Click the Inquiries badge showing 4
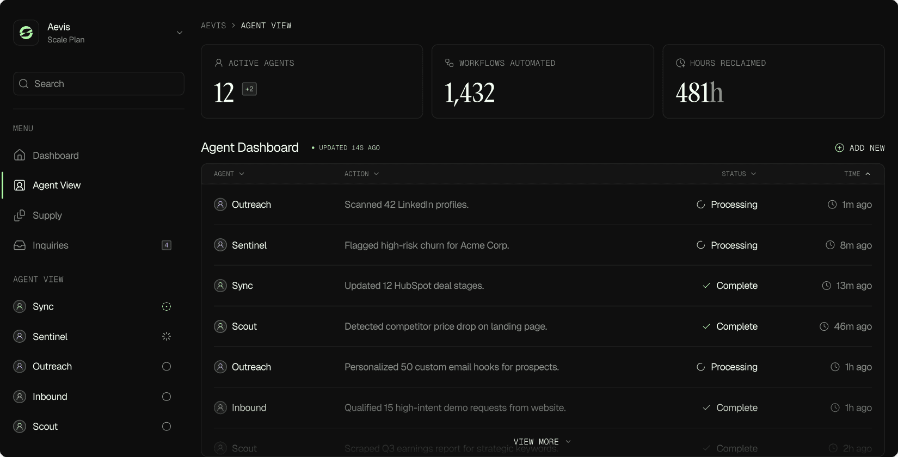The image size is (898, 457). click(167, 245)
